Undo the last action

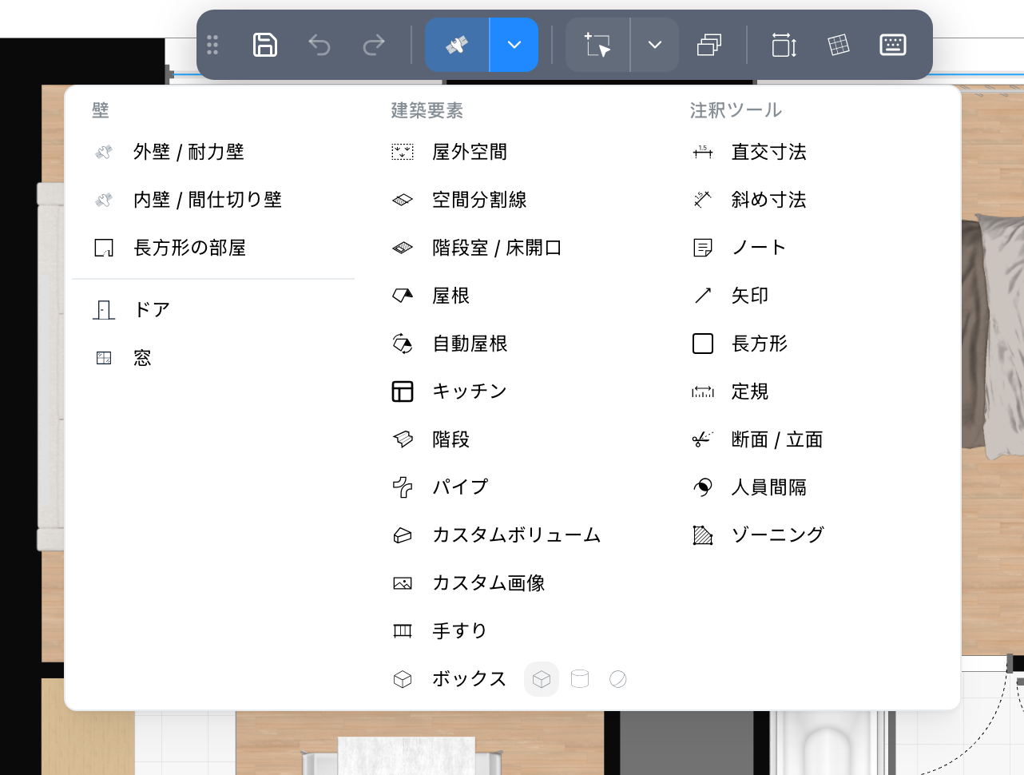point(320,45)
